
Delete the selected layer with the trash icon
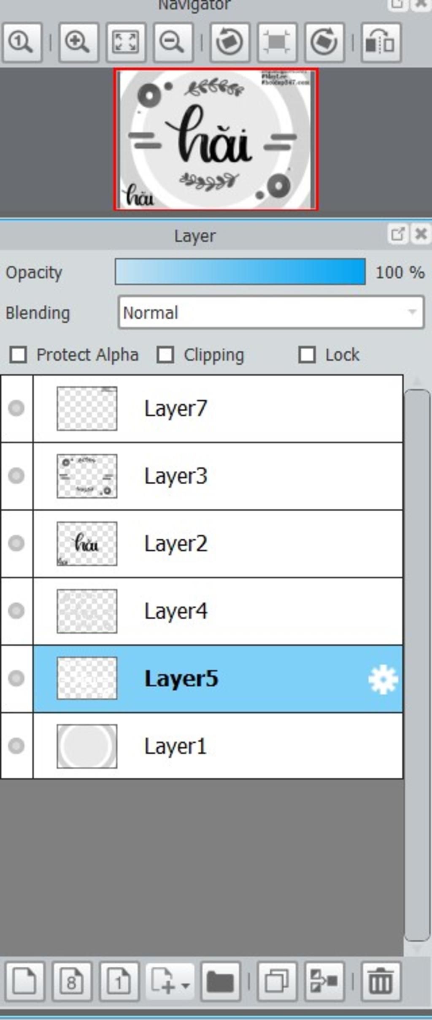(381, 982)
